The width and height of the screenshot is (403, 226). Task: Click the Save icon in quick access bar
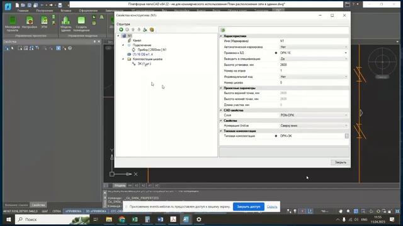[30, 4]
